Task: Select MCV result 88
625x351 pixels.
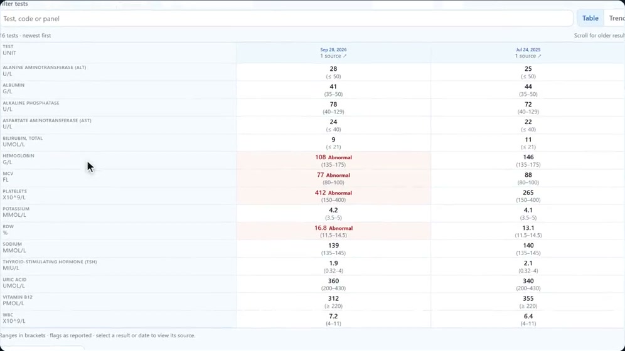Action: (528, 175)
